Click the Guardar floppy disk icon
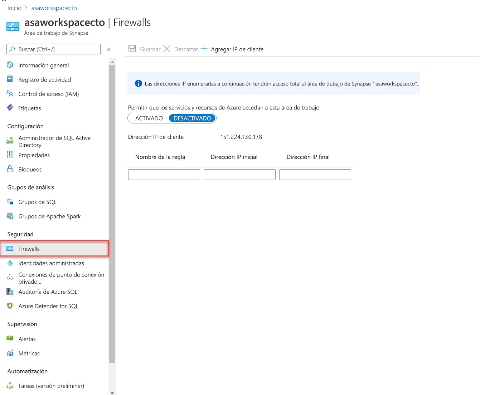Image resolution: width=480 pixels, height=395 pixels. pos(132,49)
